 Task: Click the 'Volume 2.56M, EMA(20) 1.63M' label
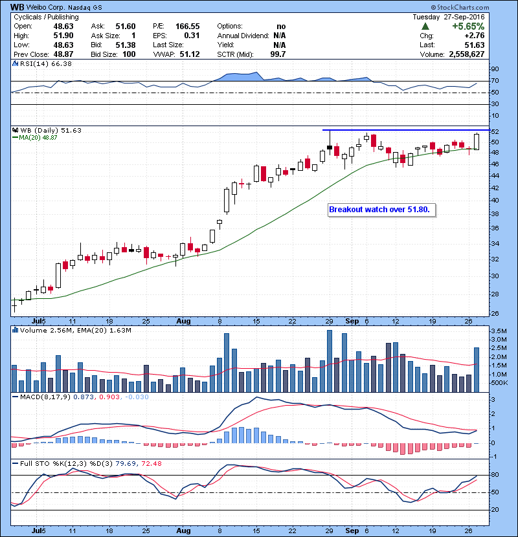[75, 331]
